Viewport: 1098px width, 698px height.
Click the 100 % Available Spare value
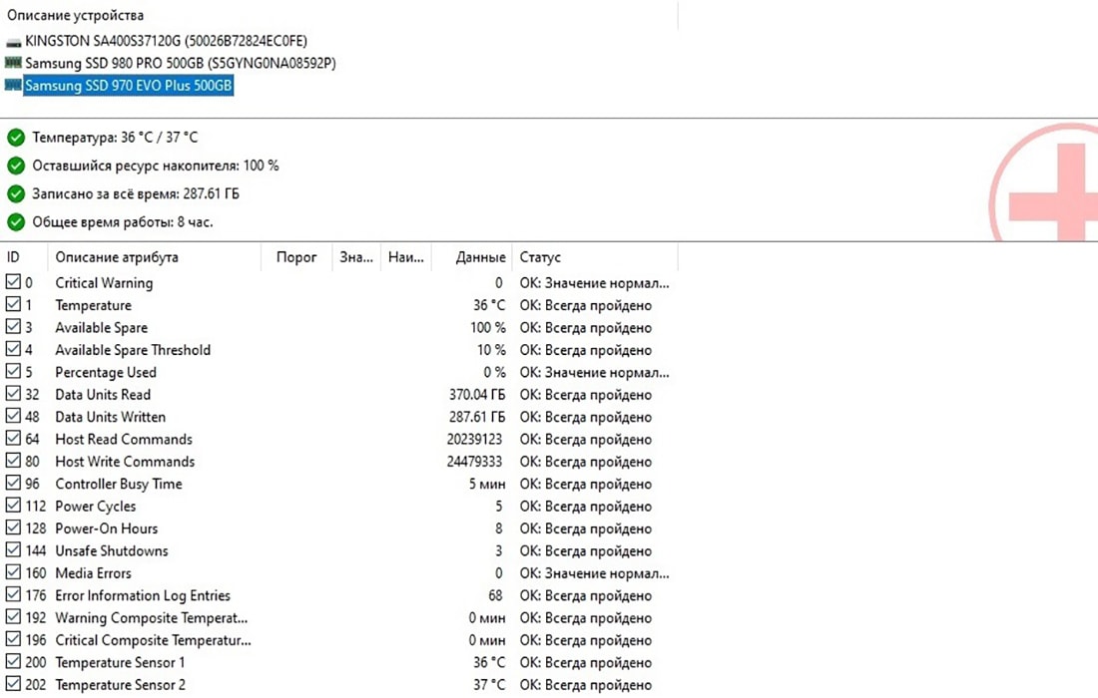(x=488, y=327)
